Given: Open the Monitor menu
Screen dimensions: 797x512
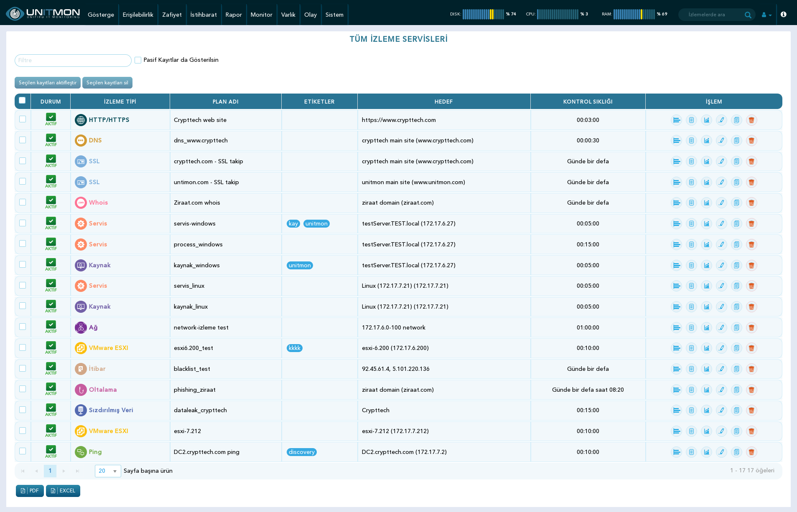Looking at the screenshot, I should point(261,15).
